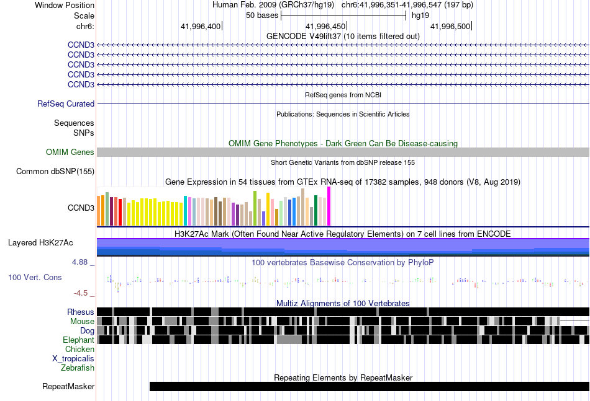Open the GTEx Gene Expression track title
590x401 pixels.
[x=343, y=182]
